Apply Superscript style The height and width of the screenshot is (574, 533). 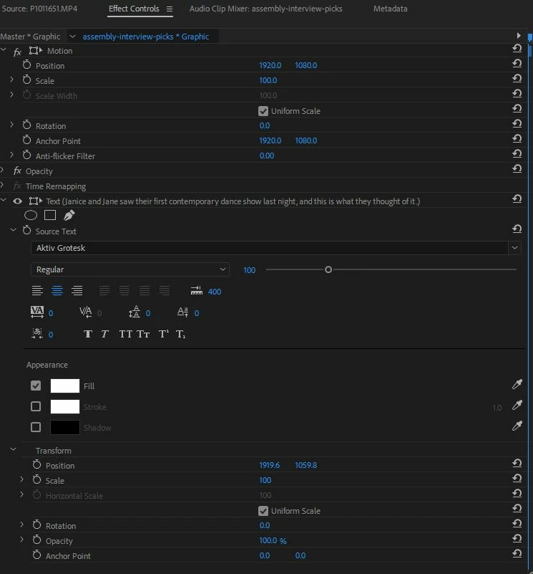tap(163, 334)
